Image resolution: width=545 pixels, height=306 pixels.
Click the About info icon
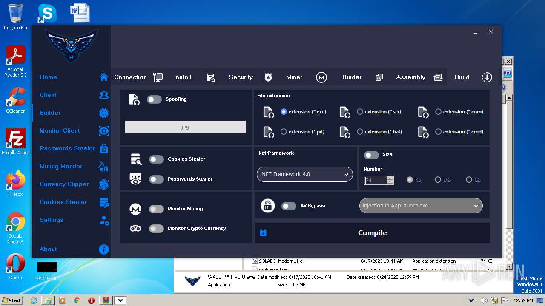click(x=104, y=249)
